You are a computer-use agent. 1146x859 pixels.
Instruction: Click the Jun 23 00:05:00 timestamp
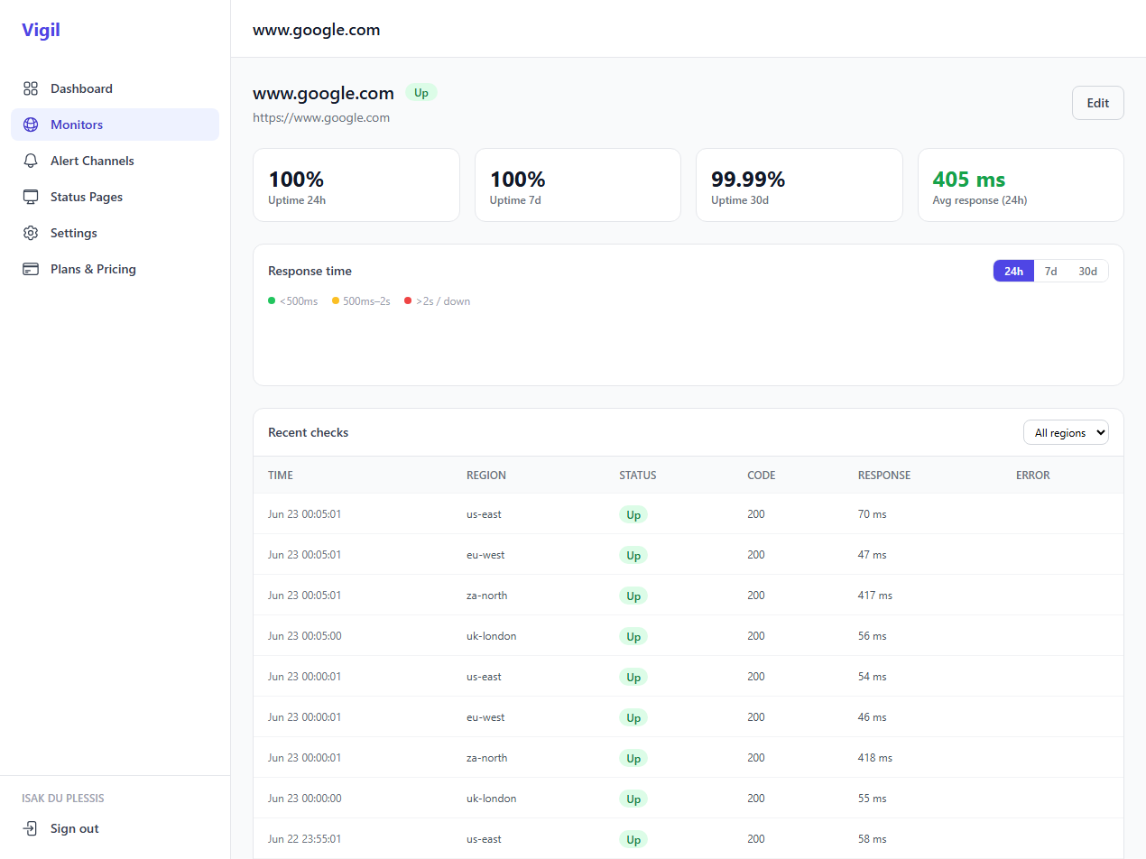305,636
